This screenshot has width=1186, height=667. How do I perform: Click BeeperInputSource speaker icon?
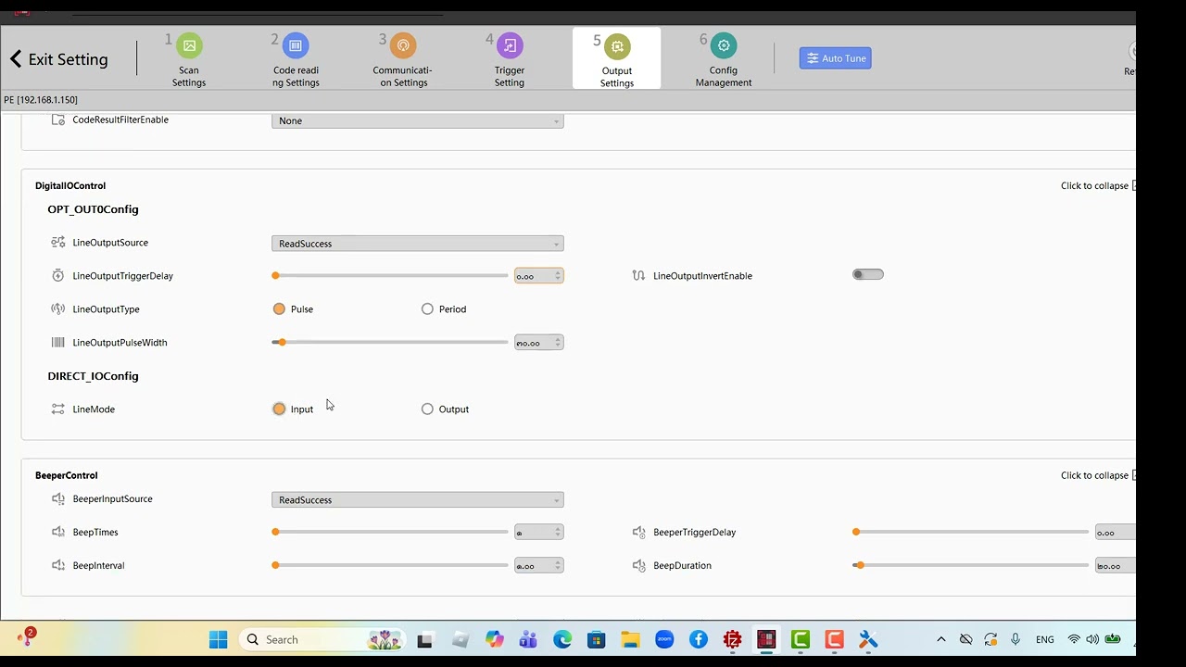[x=57, y=499]
